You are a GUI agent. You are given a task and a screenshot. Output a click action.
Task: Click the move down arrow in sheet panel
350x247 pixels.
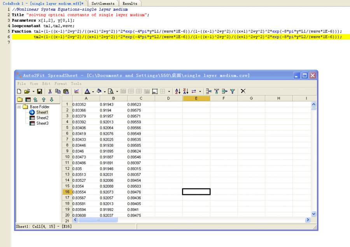coord(51,99)
